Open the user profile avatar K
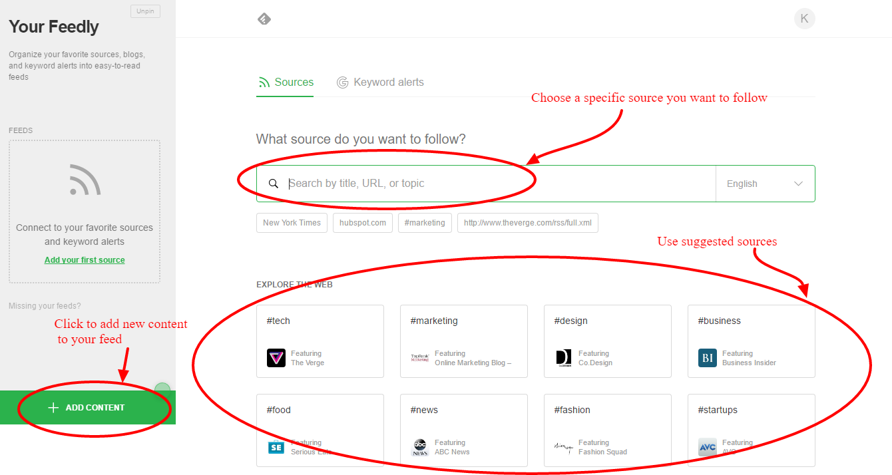The image size is (892, 475). (x=804, y=19)
